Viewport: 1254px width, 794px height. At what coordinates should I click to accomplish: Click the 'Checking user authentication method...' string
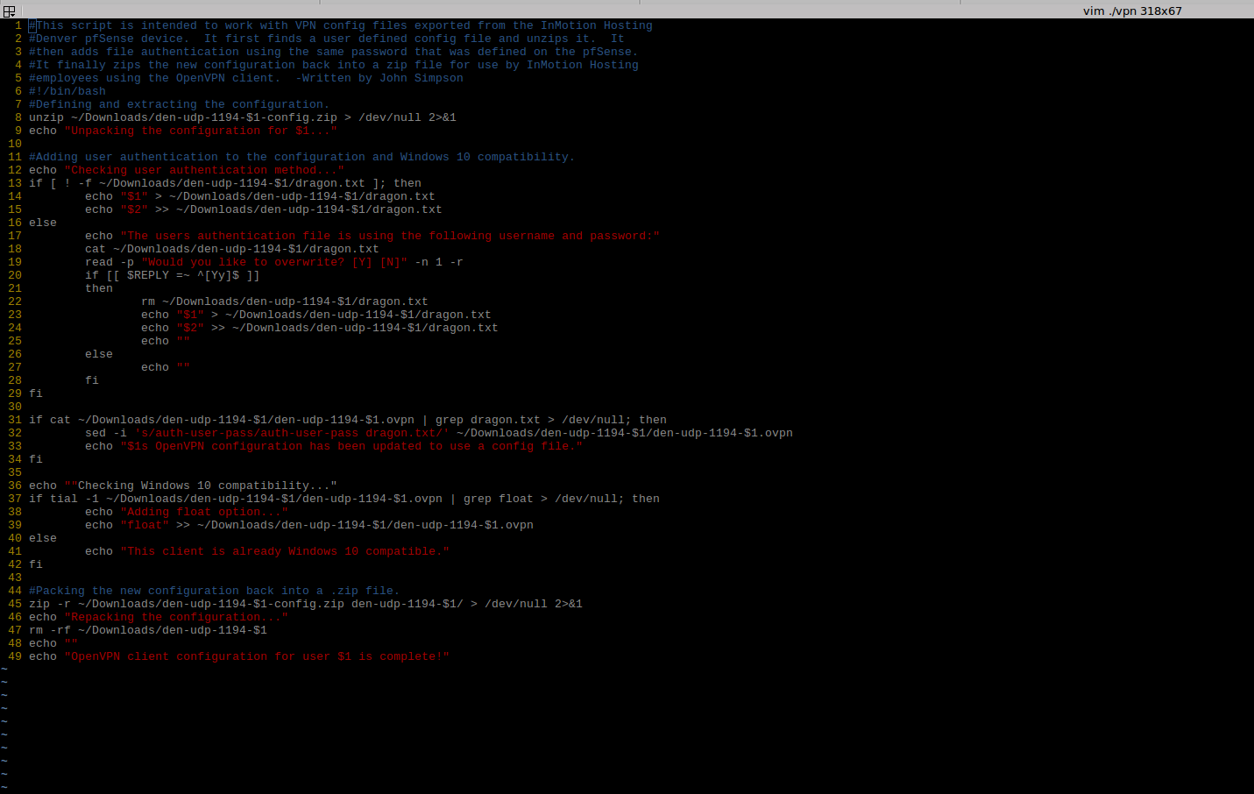point(203,170)
